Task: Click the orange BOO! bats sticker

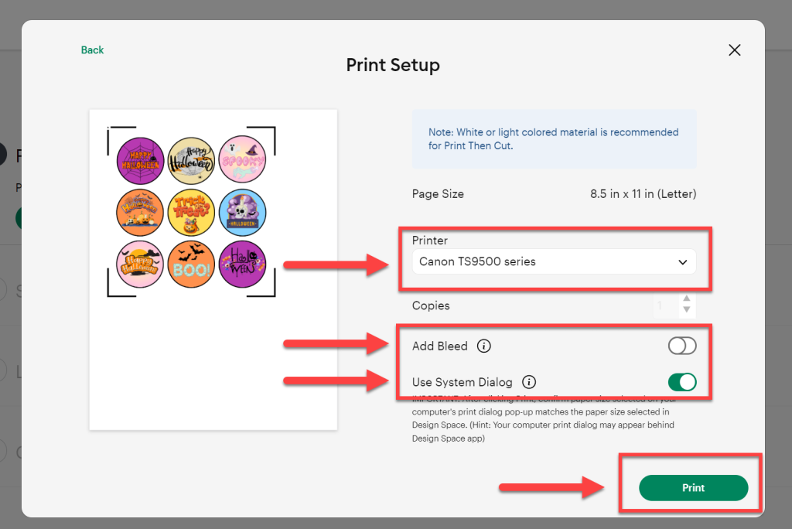Action: coord(192,264)
